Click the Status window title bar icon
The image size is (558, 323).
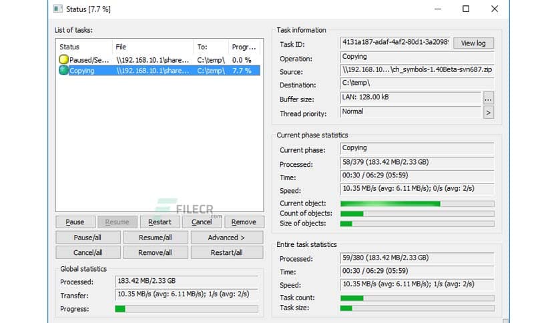(58, 9)
